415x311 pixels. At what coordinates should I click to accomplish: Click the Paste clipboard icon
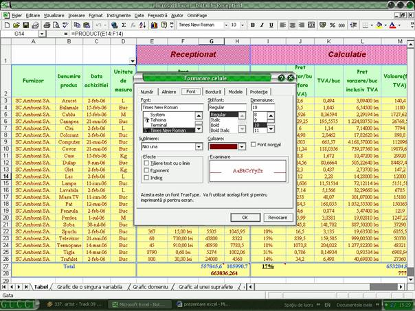point(87,25)
